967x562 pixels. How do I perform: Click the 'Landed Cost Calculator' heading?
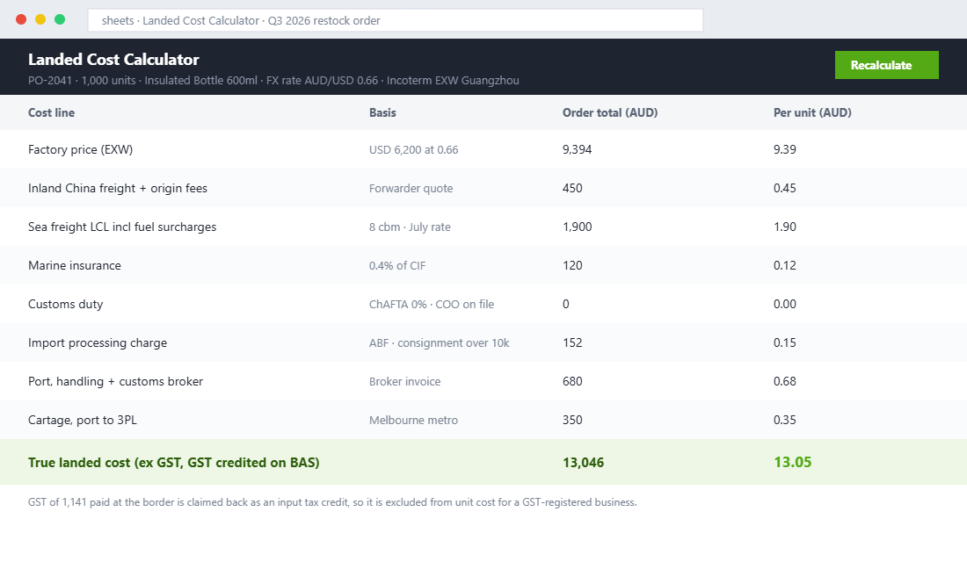pos(113,59)
